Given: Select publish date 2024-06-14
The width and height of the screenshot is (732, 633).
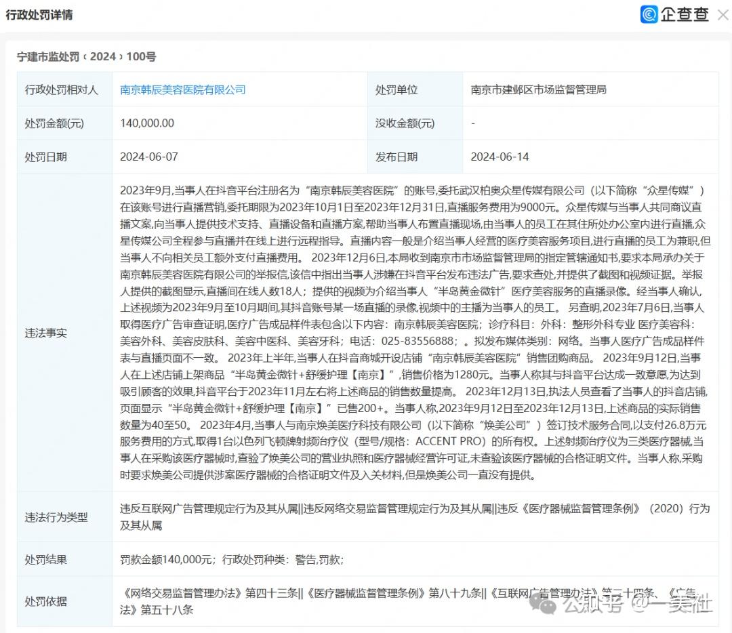Looking at the screenshot, I should [x=500, y=157].
